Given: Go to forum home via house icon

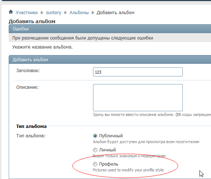Looking at the screenshot, I should pos(11,12).
